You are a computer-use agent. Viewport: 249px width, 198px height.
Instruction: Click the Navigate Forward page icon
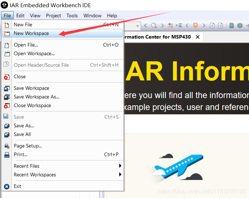pos(220,25)
